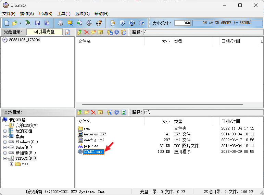Viewport: 264px width, 195px height.
Task: Click the disc path field showing /
Action: pyautogui.click(x=203, y=32)
